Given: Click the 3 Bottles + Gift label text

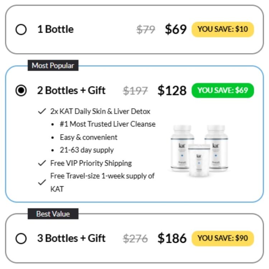Looking at the screenshot, I should [71, 238].
